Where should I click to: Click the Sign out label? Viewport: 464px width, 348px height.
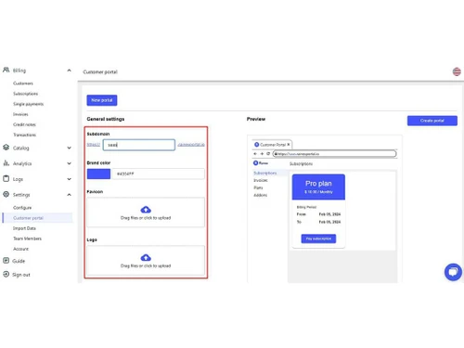click(x=21, y=275)
